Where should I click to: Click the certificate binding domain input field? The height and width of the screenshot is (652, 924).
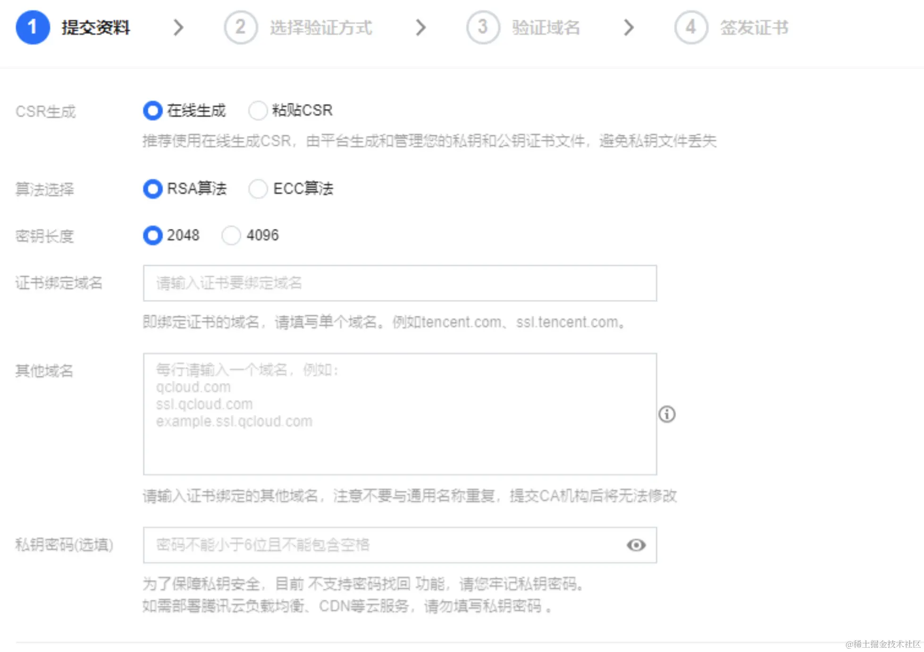[x=399, y=283]
